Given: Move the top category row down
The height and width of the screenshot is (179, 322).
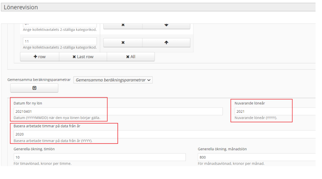Looking at the screenshot, I should [x=166, y=25].
